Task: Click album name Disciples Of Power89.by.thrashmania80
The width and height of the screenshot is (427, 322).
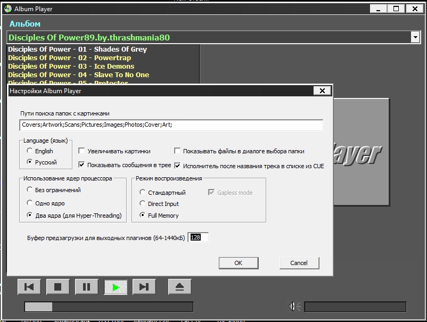Action: [89, 37]
